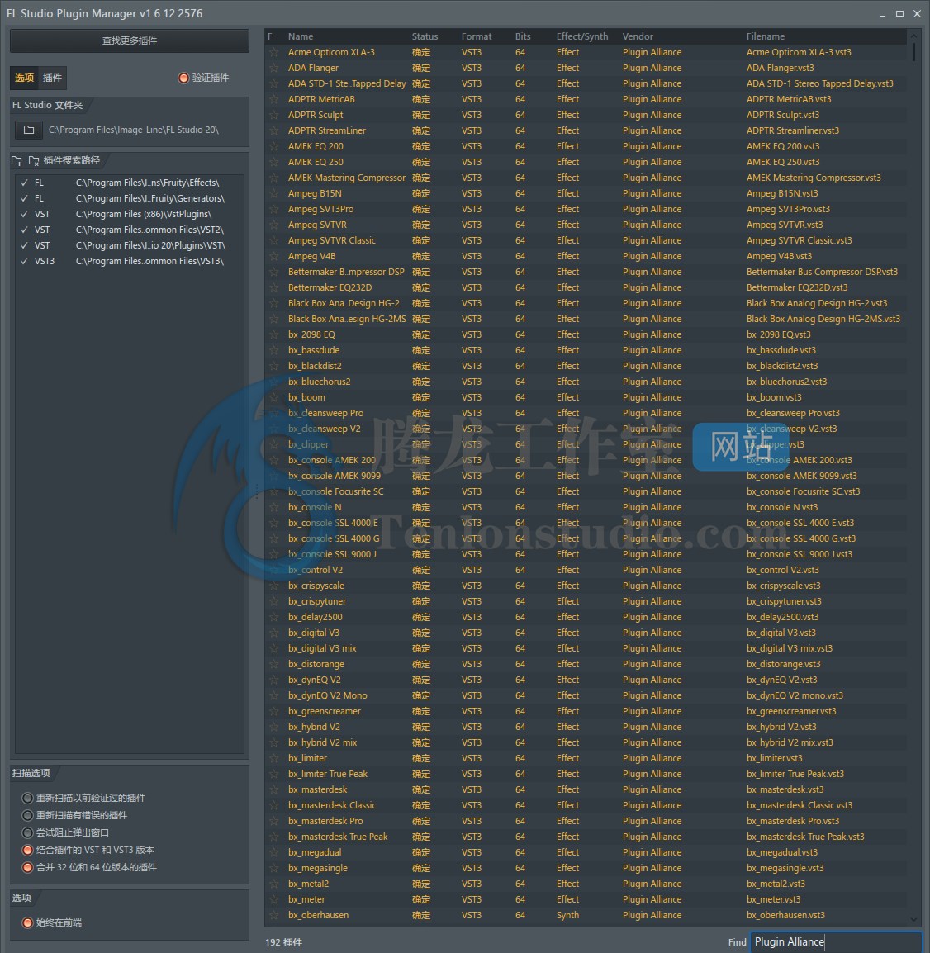
Task: Click the add plugin search path icon
Action: coord(17,160)
